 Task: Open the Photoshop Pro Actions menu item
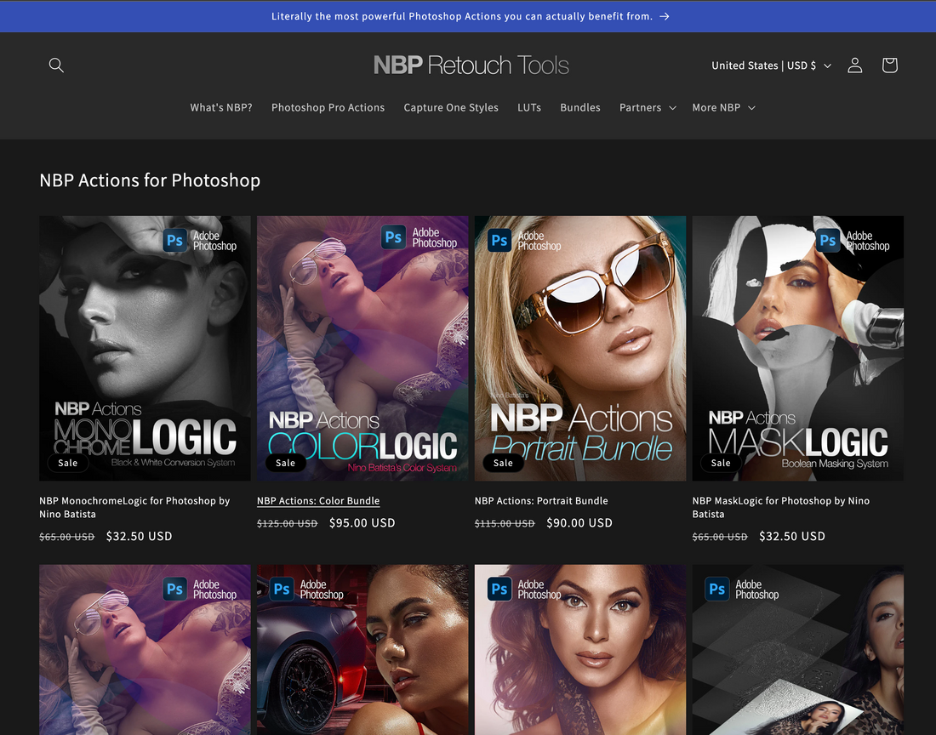click(x=328, y=107)
